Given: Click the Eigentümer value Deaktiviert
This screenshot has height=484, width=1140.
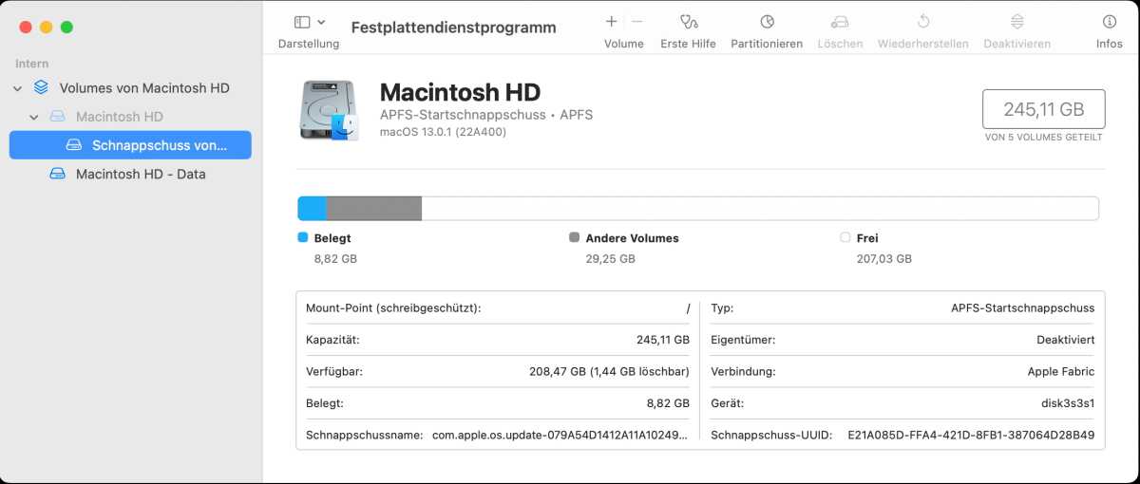Looking at the screenshot, I should (x=1066, y=340).
